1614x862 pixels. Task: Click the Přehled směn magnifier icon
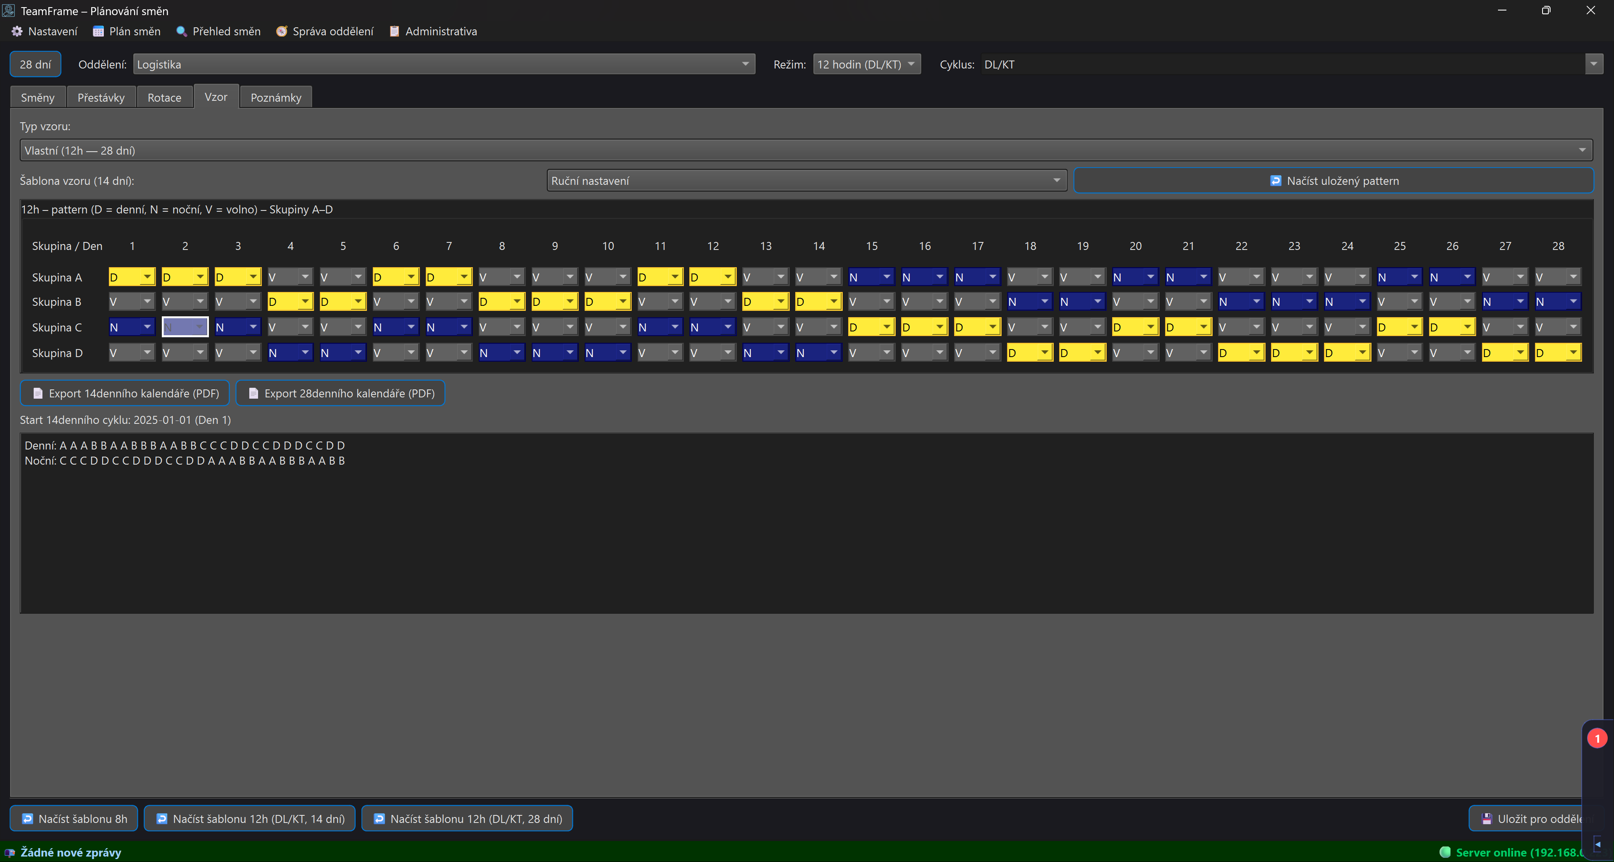(x=182, y=32)
